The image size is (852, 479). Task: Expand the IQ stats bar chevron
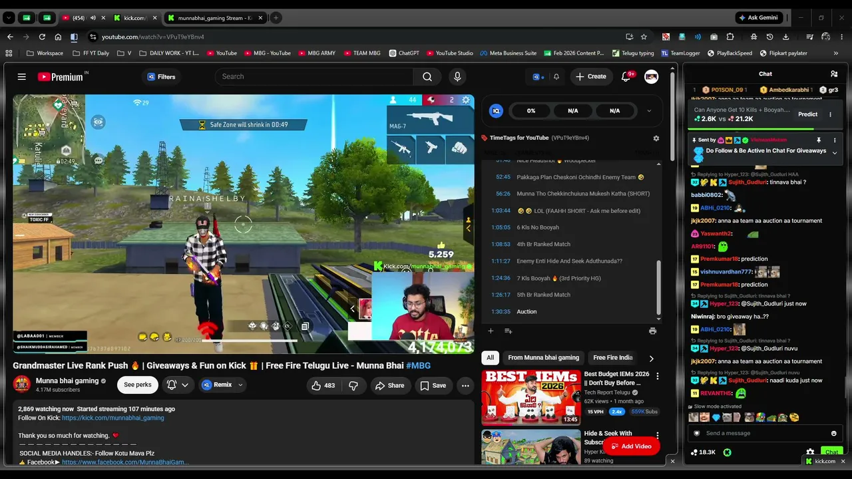[649, 111]
